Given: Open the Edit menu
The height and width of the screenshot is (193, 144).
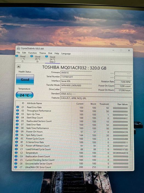Looking at the screenshot, I should pos(24,53).
